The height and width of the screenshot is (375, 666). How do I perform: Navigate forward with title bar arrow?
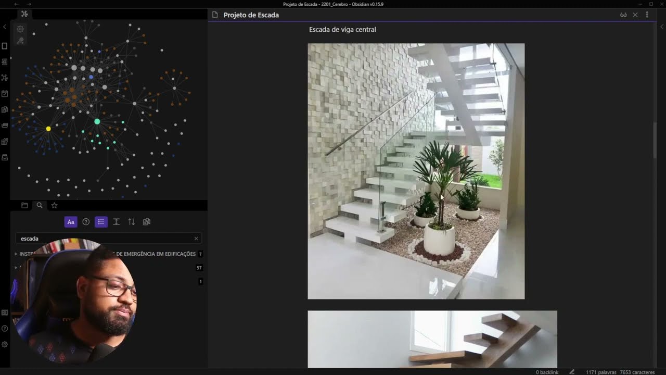29,4
